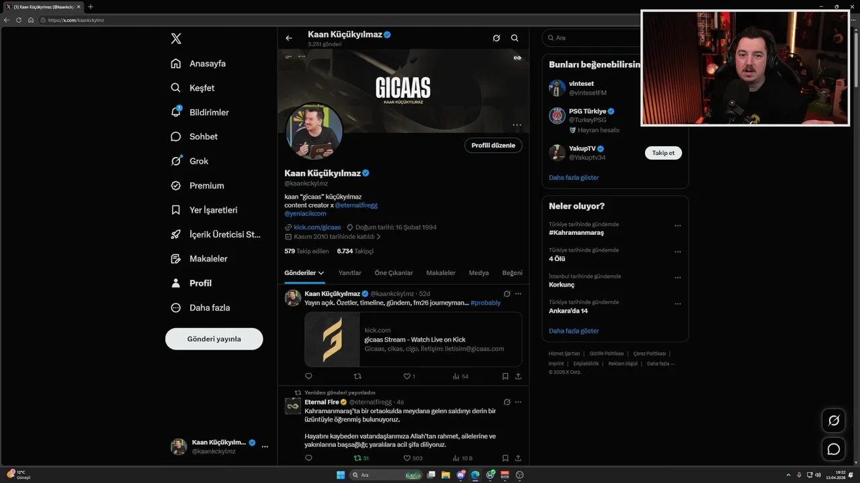Click Windows Start button in taskbar

pyautogui.click(x=341, y=475)
